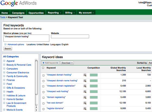Tick checkbox for "low cost domain"
152x112 pixels.
[43, 103]
